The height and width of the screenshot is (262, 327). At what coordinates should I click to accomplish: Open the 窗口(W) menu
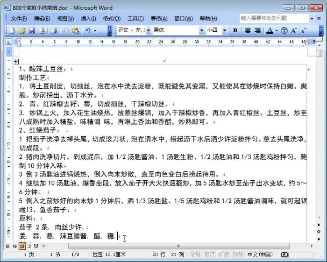[x=184, y=19]
